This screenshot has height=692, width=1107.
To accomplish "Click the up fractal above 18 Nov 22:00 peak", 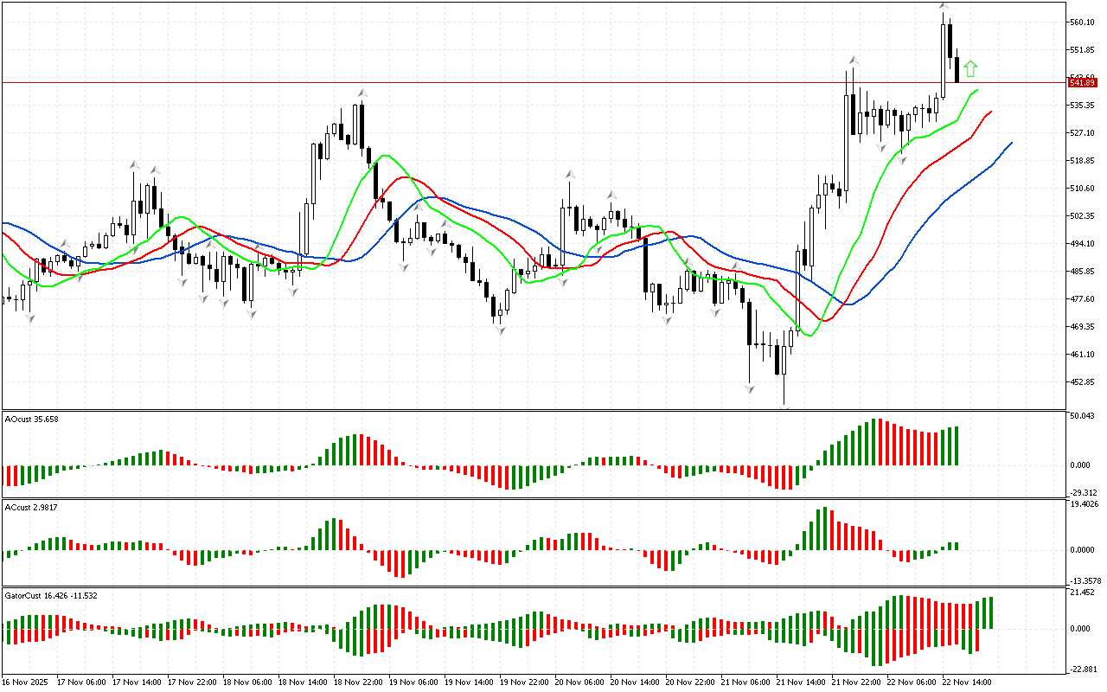I will (x=363, y=92).
